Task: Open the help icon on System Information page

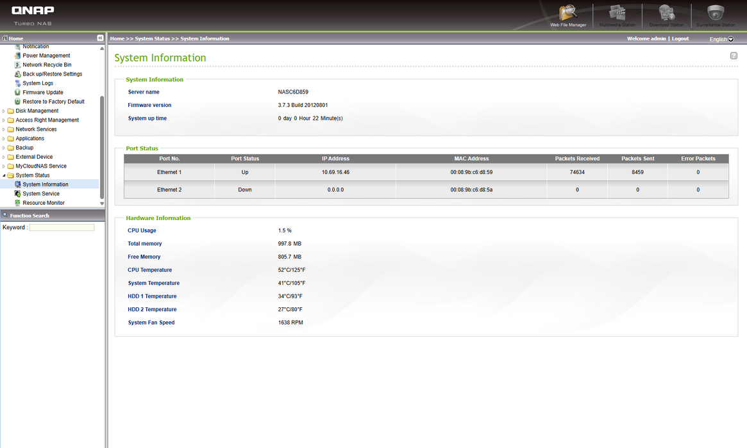Action: click(x=734, y=56)
